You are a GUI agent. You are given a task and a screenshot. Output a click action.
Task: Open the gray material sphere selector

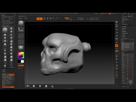[21, 48]
